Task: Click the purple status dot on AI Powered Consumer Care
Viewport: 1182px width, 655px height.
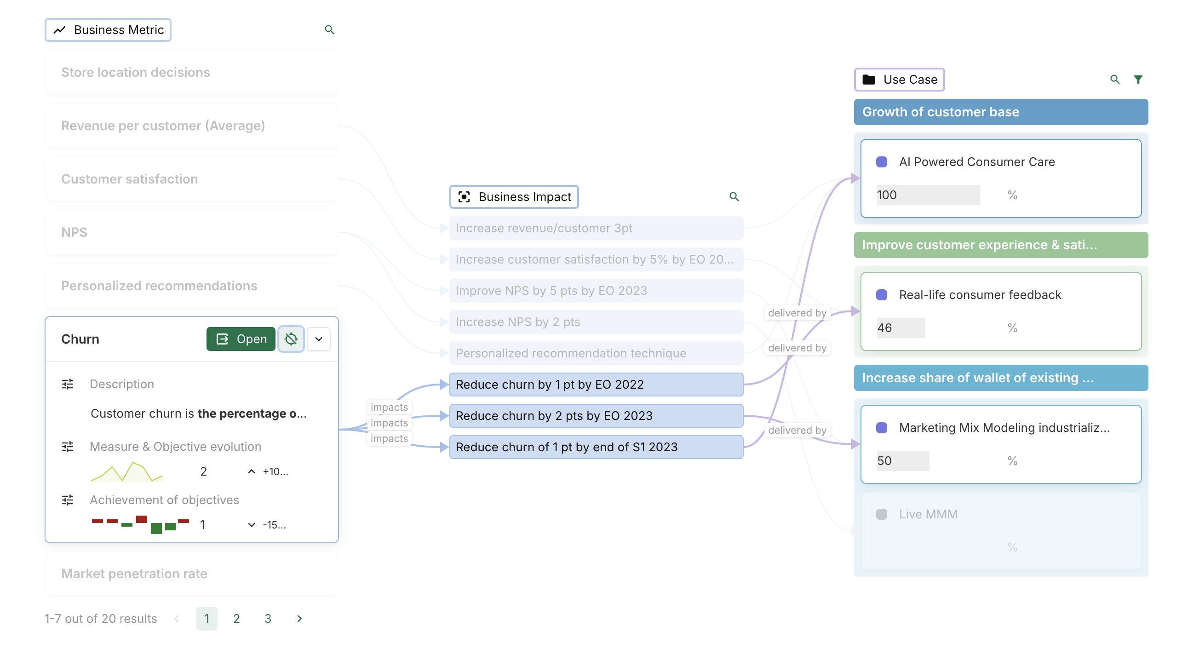Action: point(882,162)
